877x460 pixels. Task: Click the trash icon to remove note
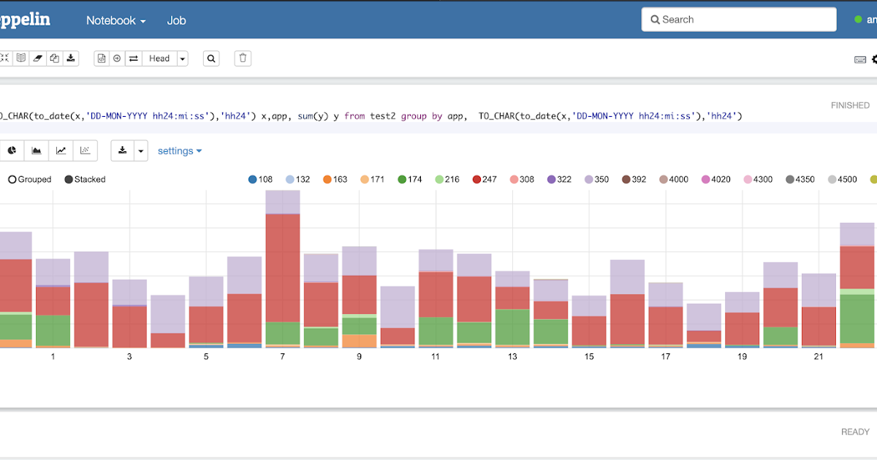pyautogui.click(x=243, y=58)
